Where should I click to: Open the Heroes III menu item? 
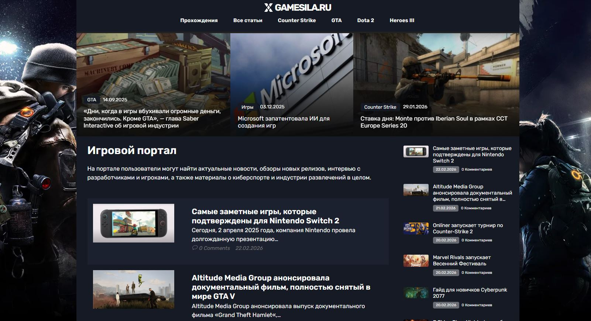click(402, 20)
